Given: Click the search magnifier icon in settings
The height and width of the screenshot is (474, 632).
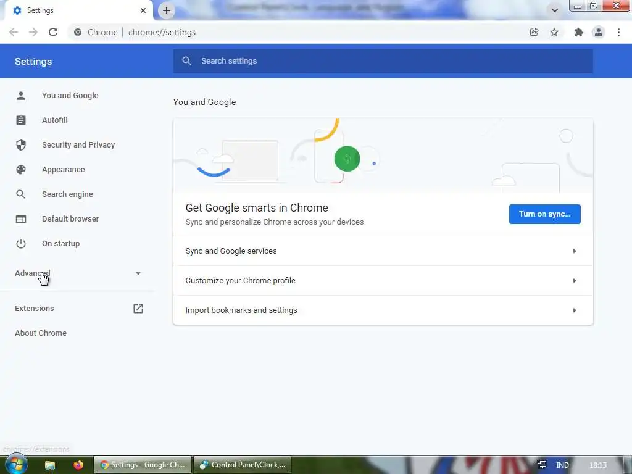Looking at the screenshot, I should pyautogui.click(x=186, y=61).
